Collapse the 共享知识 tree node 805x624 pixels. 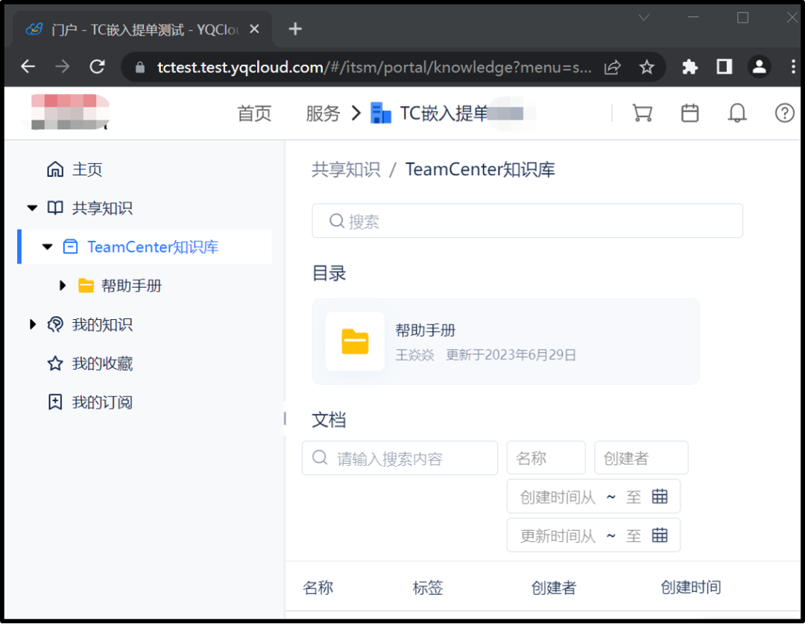pos(32,209)
